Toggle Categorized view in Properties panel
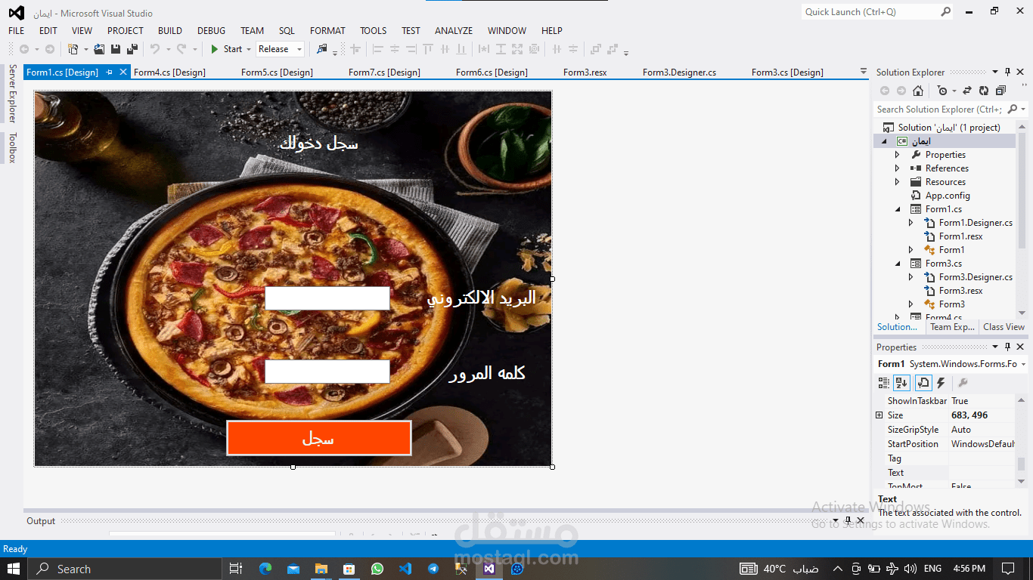Image resolution: width=1033 pixels, height=580 pixels. [884, 383]
